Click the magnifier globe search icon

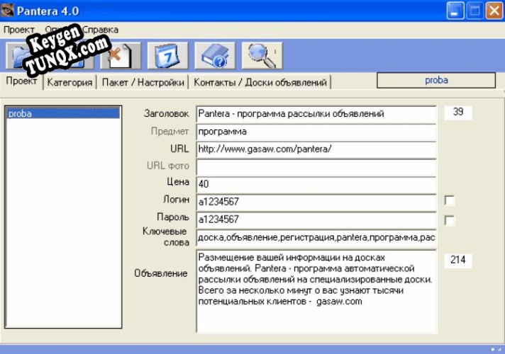click(x=262, y=56)
